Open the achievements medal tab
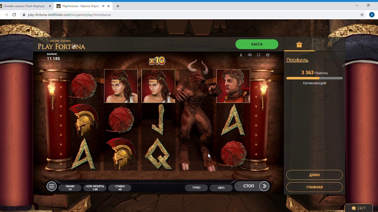378x212 pixels. 330,44
